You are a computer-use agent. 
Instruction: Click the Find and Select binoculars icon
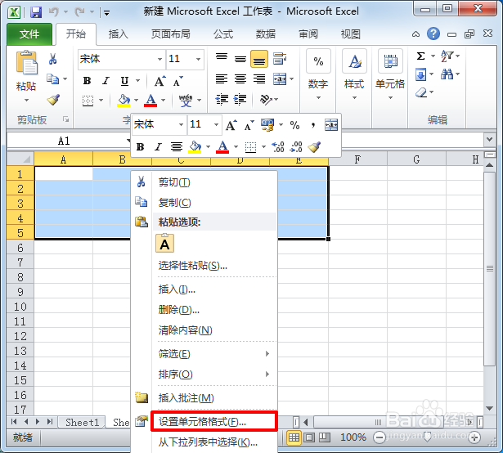447,74
